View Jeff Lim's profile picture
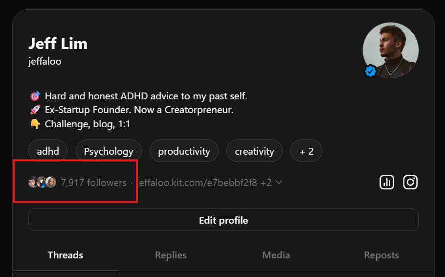The height and width of the screenshot is (277, 445). [390, 50]
